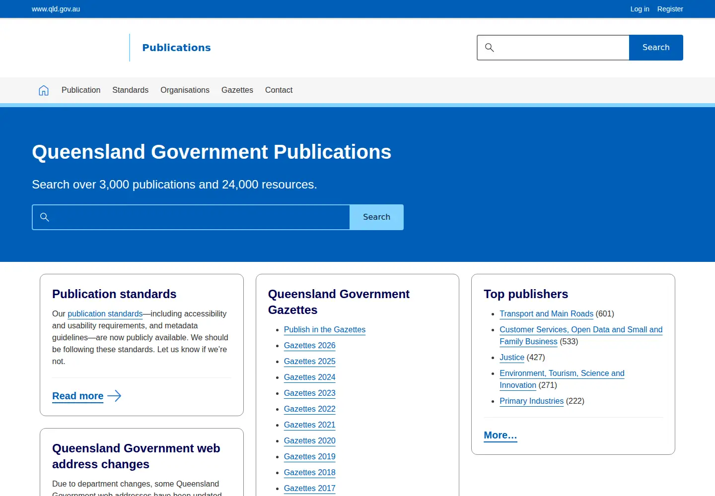
Task: Click Read more under Publication standards
Action: [x=78, y=396]
